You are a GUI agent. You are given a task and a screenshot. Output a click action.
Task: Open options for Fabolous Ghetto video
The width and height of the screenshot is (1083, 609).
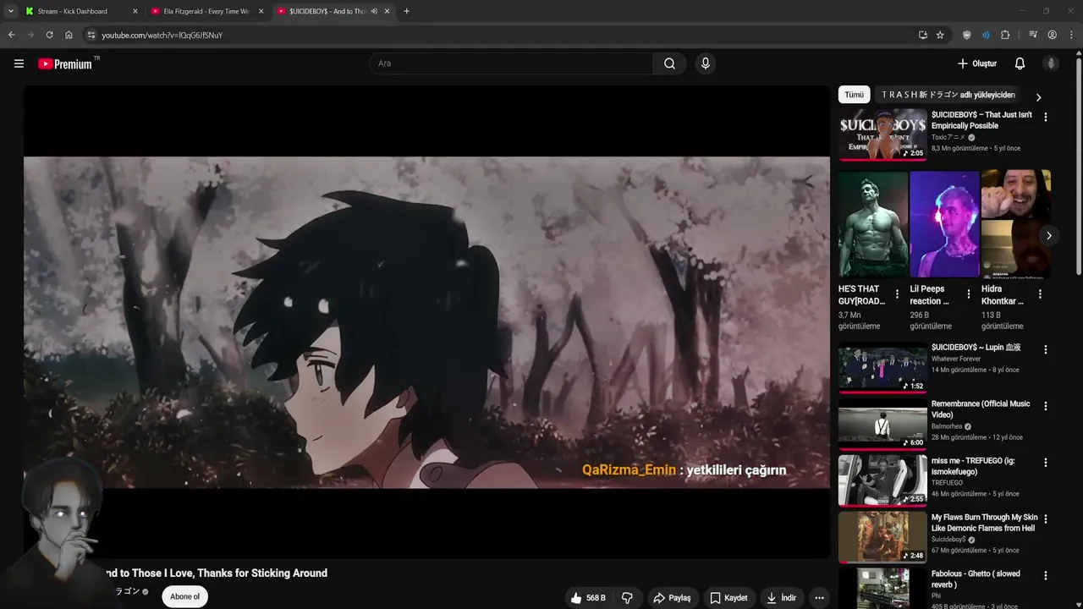pyautogui.click(x=1045, y=575)
